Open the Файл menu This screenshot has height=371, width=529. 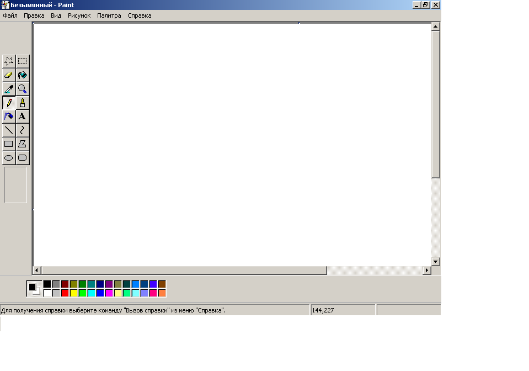[10, 15]
